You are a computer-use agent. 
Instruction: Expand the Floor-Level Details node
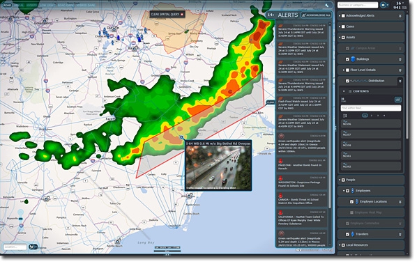(344, 70)
